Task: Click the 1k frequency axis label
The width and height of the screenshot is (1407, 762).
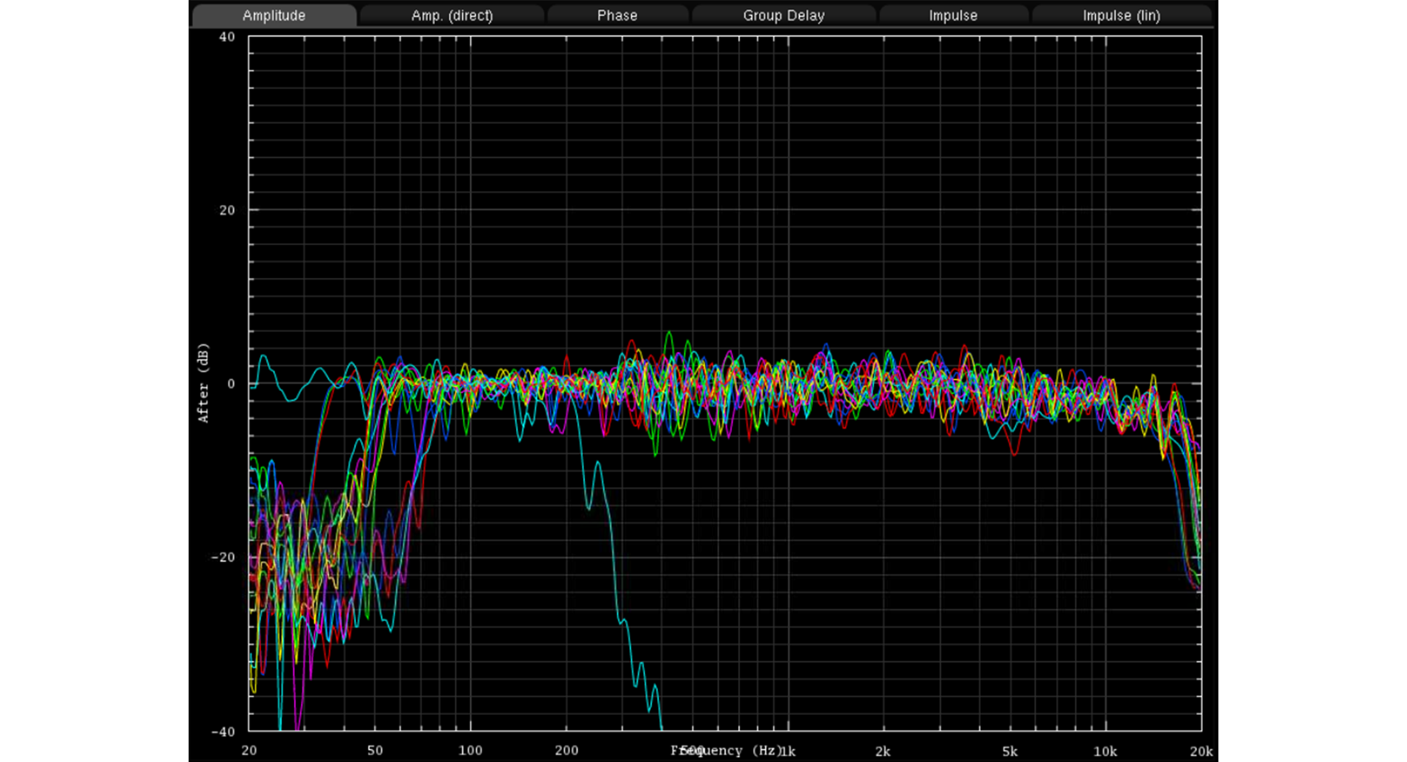Action: (x=787, y=752)
